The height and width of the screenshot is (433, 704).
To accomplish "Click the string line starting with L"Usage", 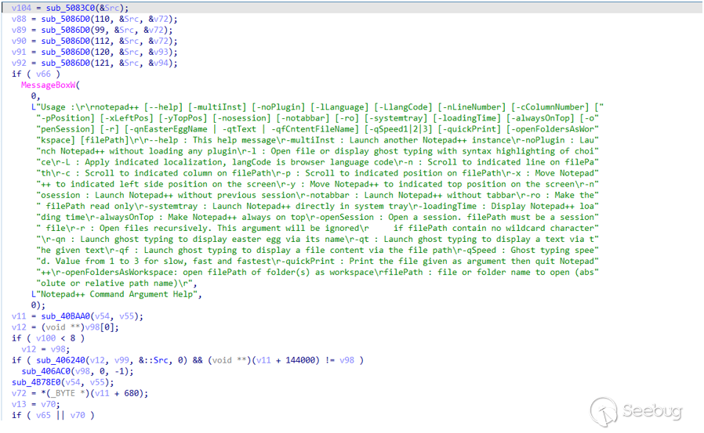I will pos(318,107).
